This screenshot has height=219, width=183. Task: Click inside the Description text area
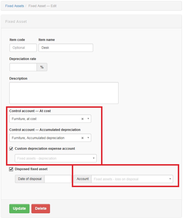coord(64,93)
